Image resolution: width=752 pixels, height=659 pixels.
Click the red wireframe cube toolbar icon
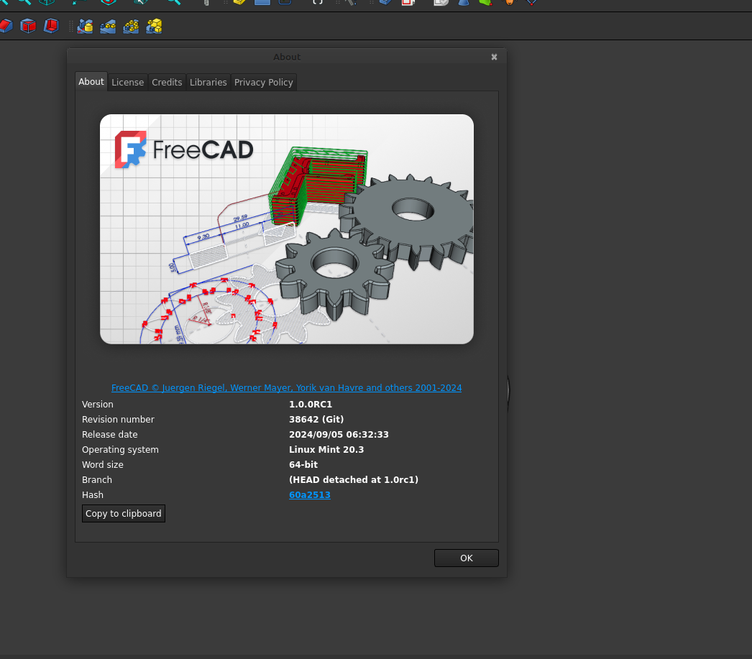pyautogui.click(x=28, y=26)
